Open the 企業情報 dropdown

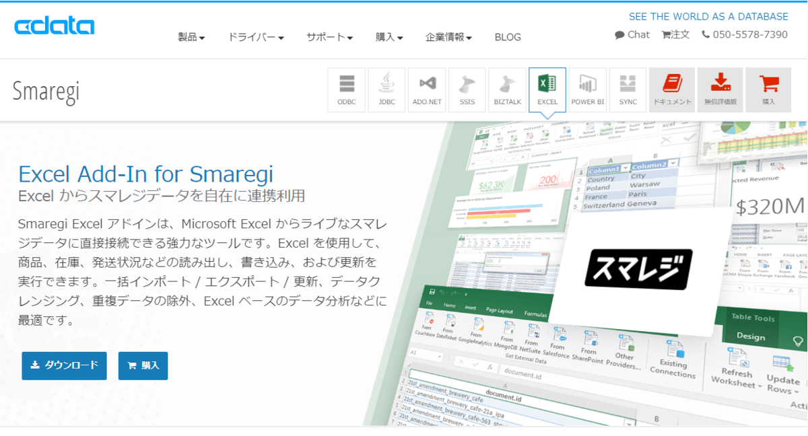point(449,37)
